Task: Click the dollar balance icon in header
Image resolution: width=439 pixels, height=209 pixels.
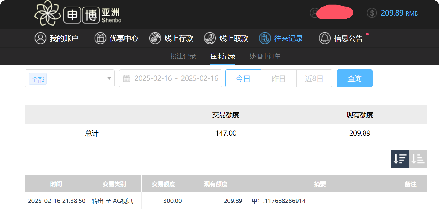Action: pyautogui.click(x=372, y=13)
